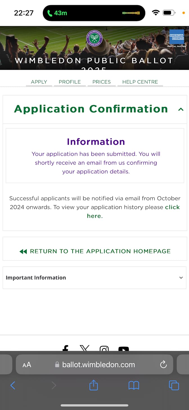This screenshot has width=189, height=410.
Task: Open the Instagram footer icon
Action: coord(104,349)
